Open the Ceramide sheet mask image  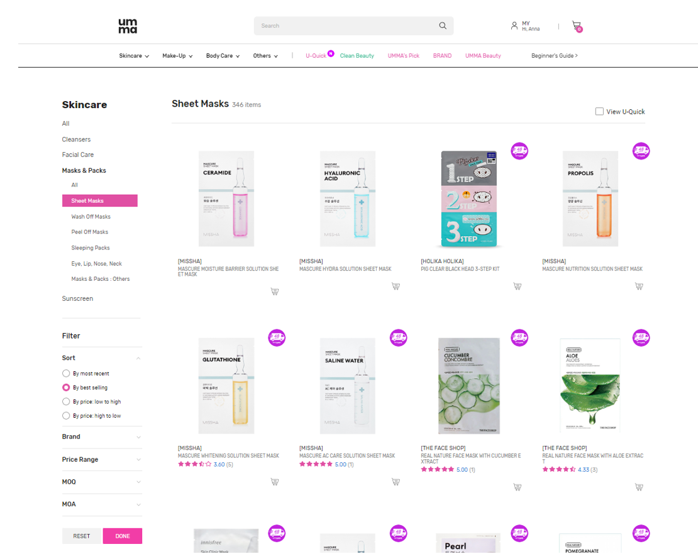click(226, 198)
